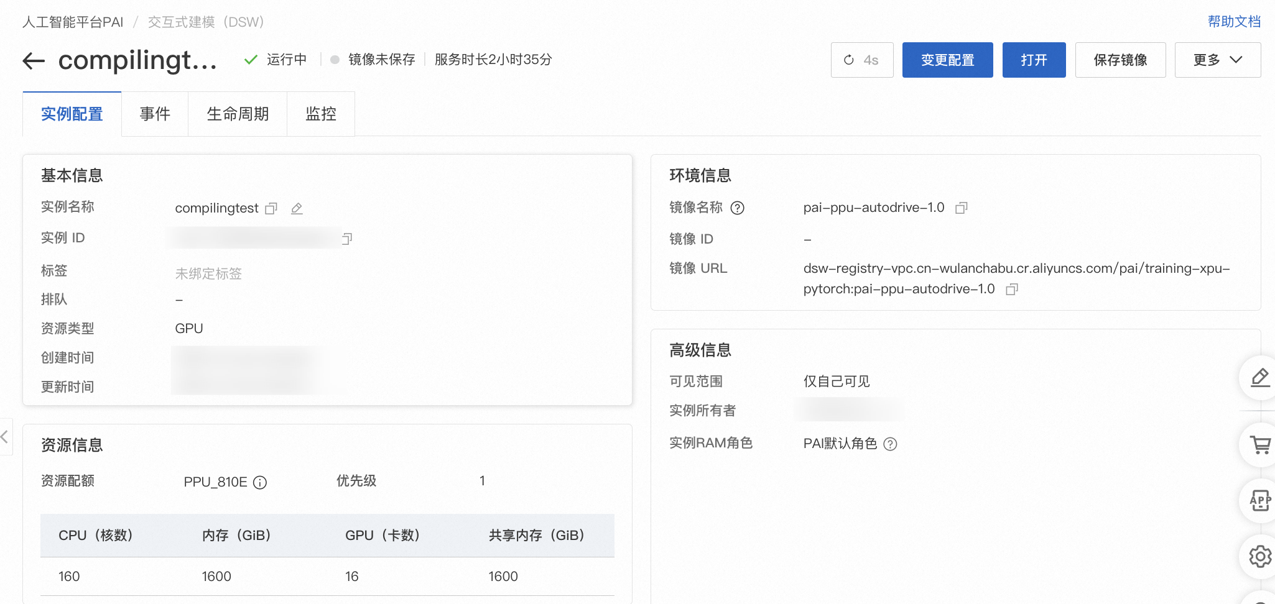1275x604 pixels.
Task: Click the 运行中 status indicator
Action: (x=276, y=60)
